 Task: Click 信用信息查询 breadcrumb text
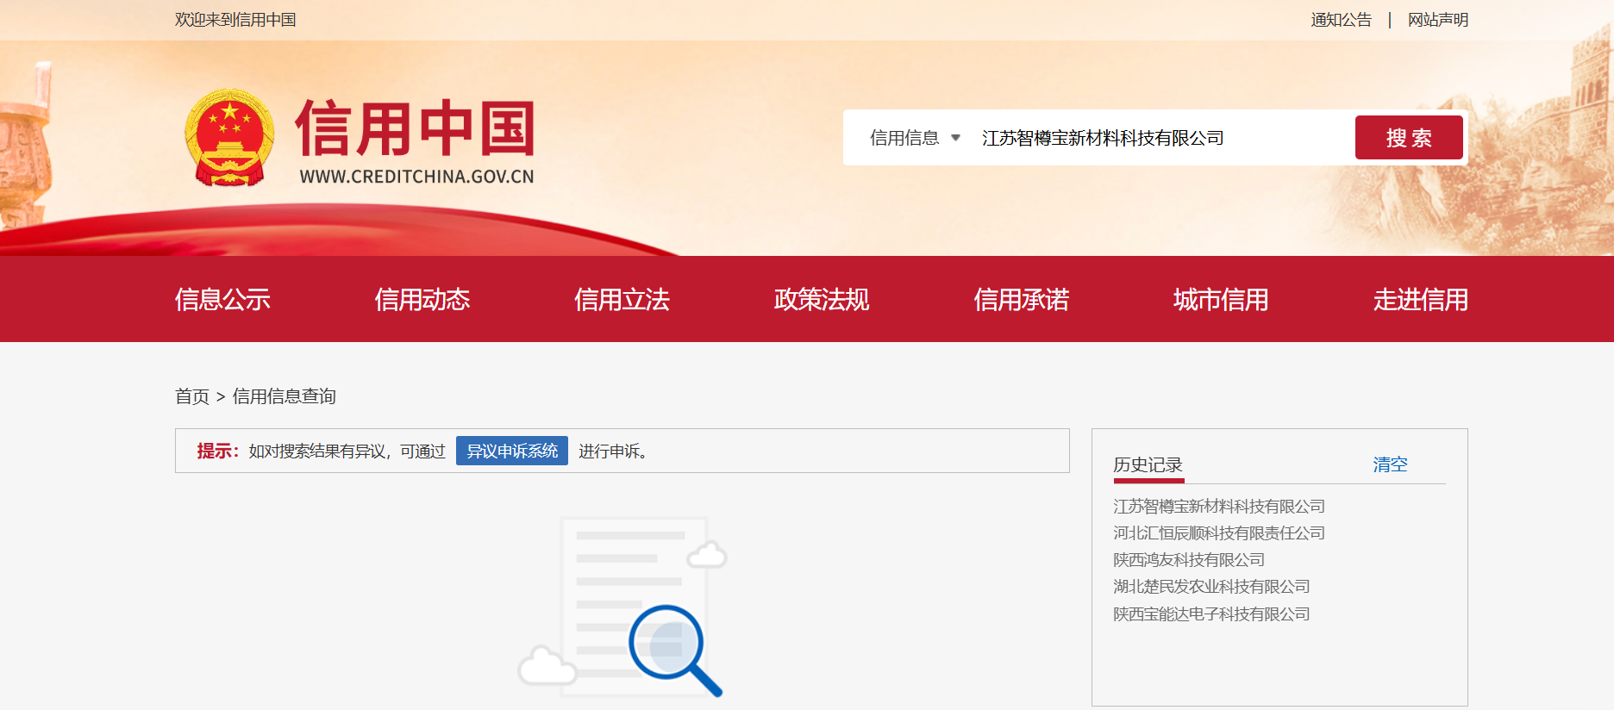coord(285,396)
